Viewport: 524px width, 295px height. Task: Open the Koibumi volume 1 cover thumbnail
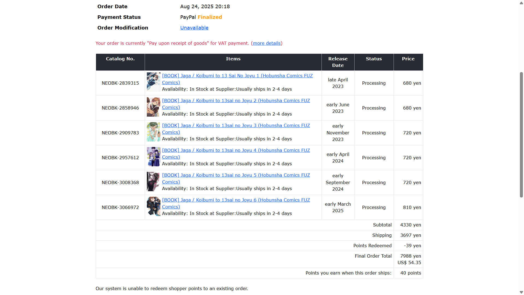(x=153, y=82)
